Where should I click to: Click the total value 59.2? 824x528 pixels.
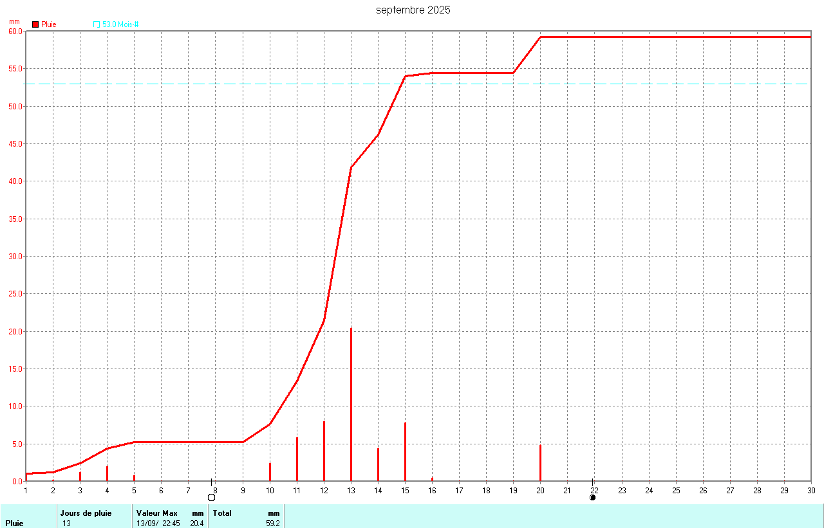272,523
